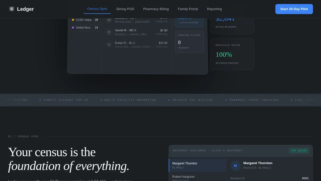Click Private Pay Billing ticker item

(x=193, y=100)
